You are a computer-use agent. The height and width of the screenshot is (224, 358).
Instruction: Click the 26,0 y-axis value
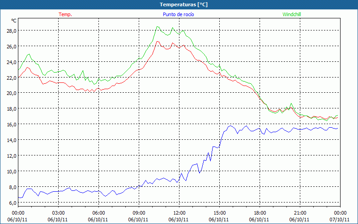12,47
